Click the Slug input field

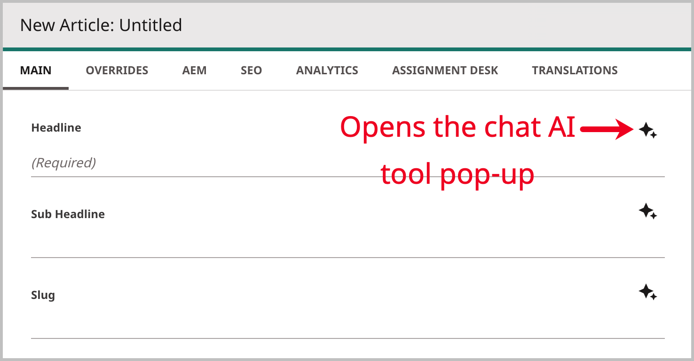point(348,325)
